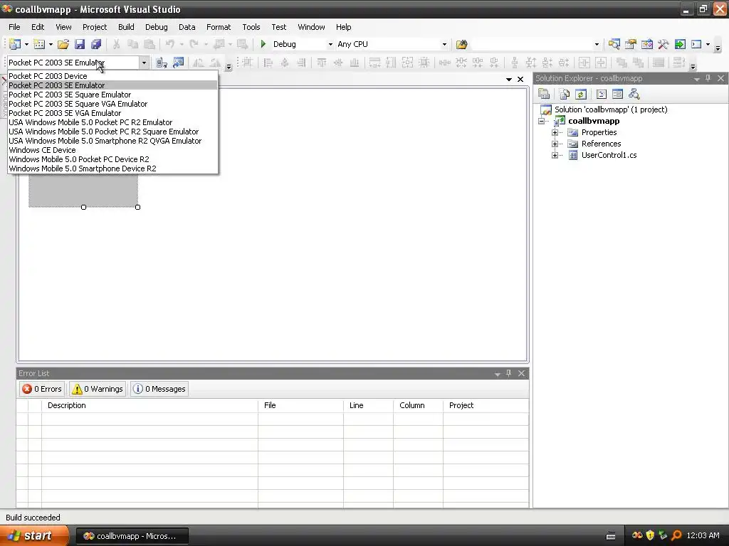The image size is (729, 546).
Task: Open the Properties Window toolbar icon
Action: point(631,44)
